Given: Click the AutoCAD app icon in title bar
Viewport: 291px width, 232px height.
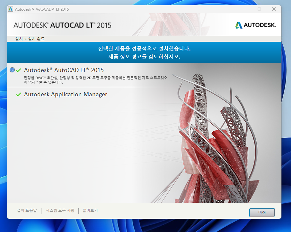Looking at the screenshot, I should 11,9.
